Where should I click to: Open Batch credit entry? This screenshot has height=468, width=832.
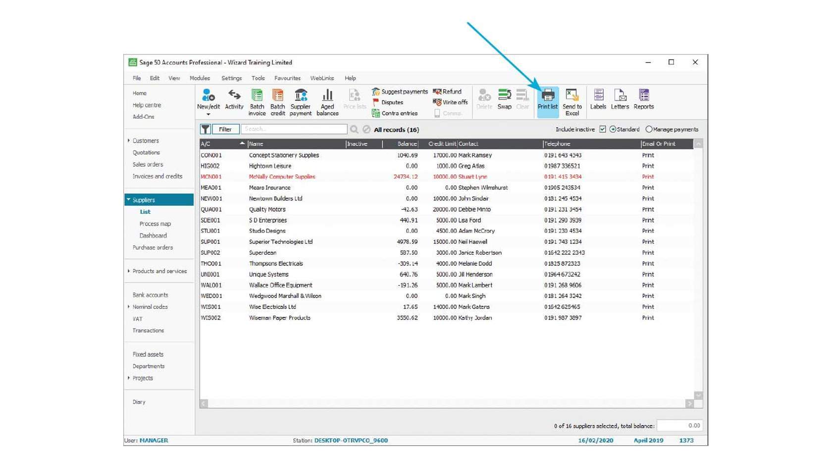(x=278, y=102)
